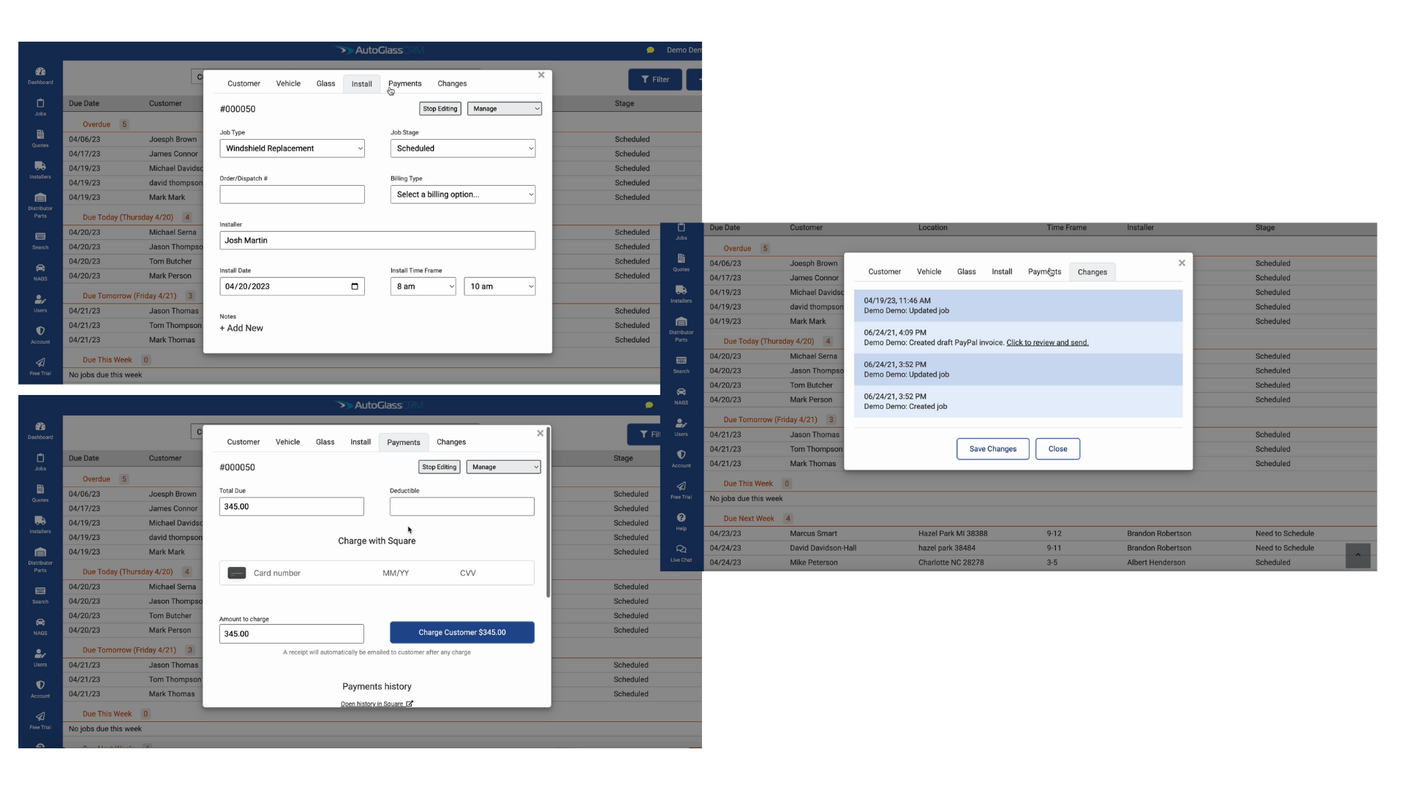Open Account settings from the sidebar
The image size is (1404, 790).
point(40,334)
